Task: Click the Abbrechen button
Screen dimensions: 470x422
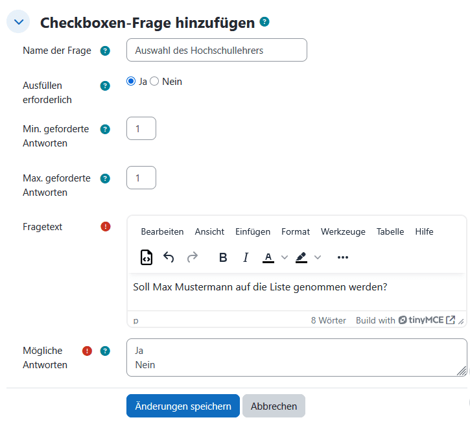Action: 274,406
